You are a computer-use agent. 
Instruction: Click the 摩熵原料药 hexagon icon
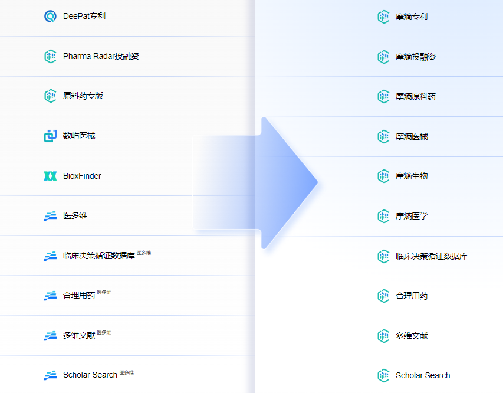383,97
